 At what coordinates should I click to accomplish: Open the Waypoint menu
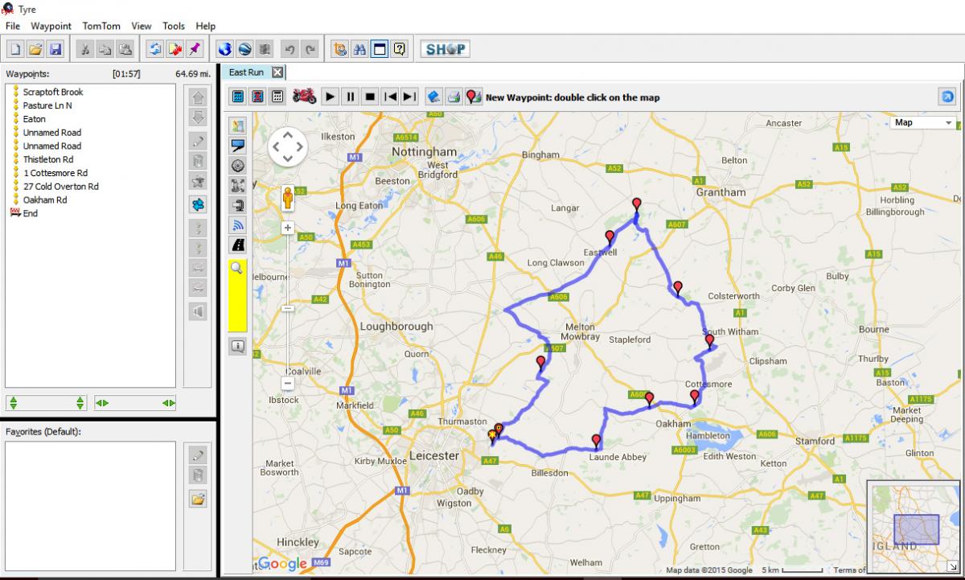click(x=51, y=26)
